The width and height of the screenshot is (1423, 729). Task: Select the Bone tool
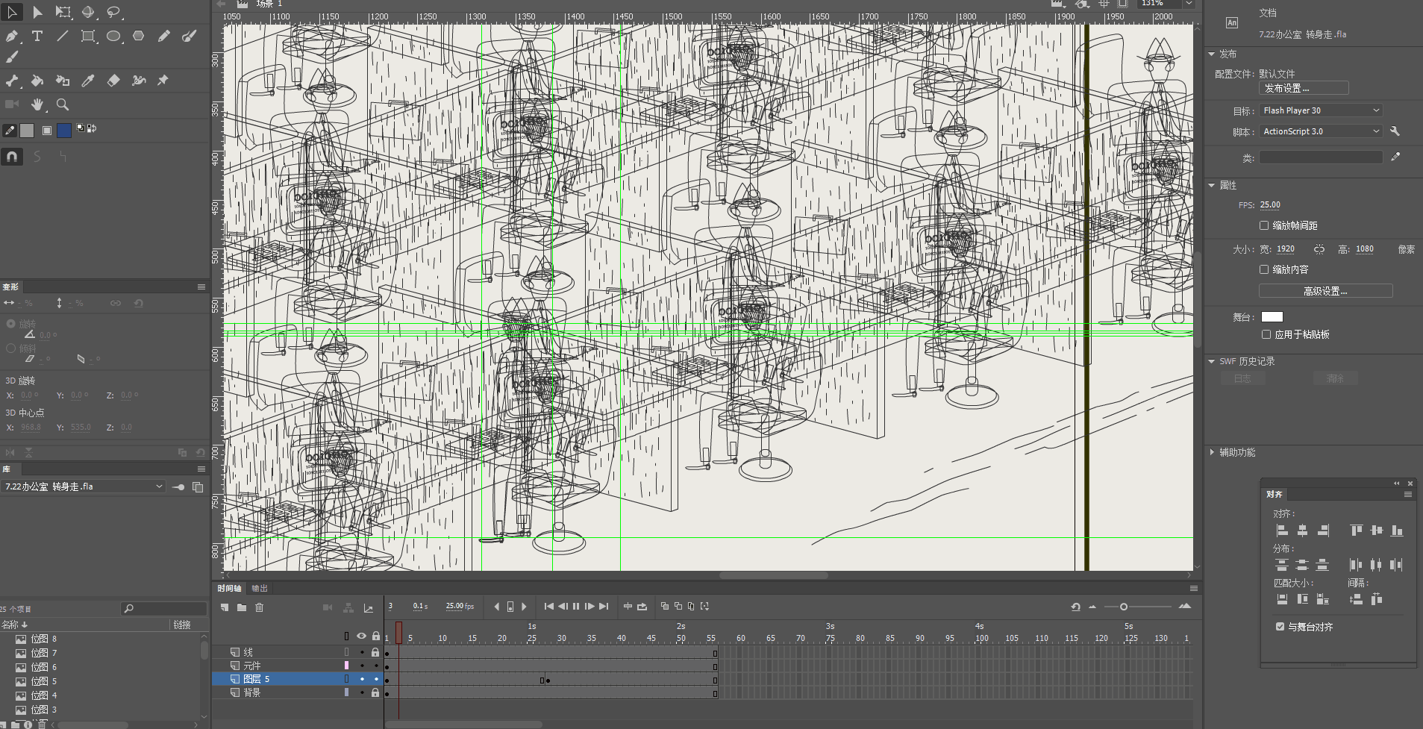coord(12,81)
